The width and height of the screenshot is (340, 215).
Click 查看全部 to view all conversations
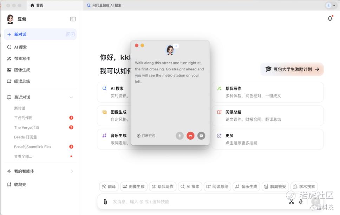23,156
